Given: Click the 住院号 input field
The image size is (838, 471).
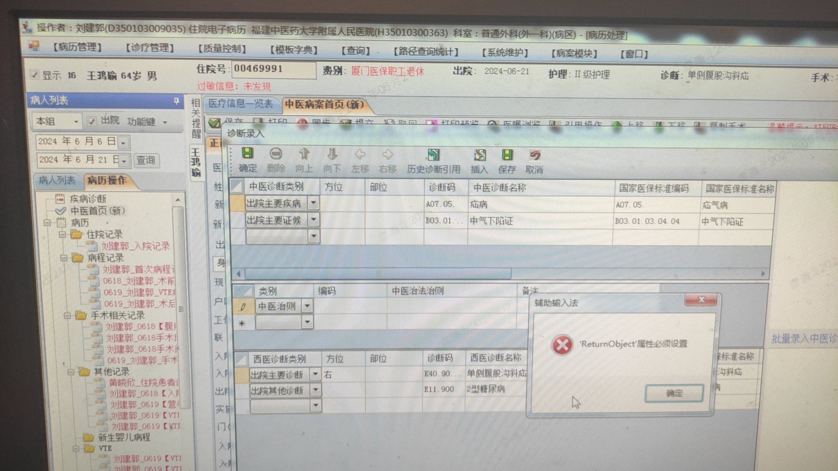Looking at the screenshot, I should click(273, 69).
